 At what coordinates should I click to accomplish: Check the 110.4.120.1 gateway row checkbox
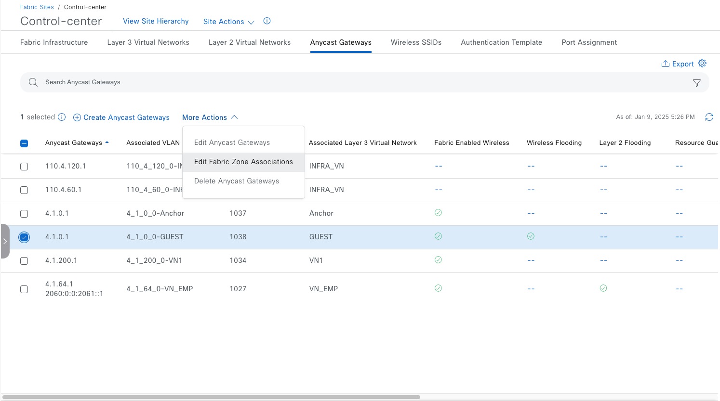[24, 167]
